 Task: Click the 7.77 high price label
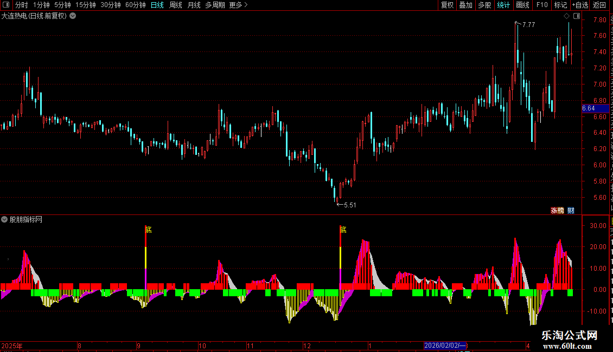tap(528, 24)
